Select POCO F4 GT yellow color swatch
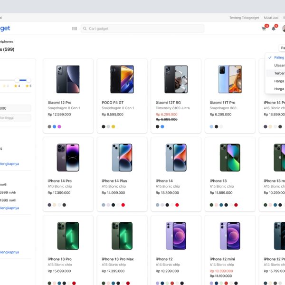The width and height of the screenshot is (285, 285). tap(113, 127)
